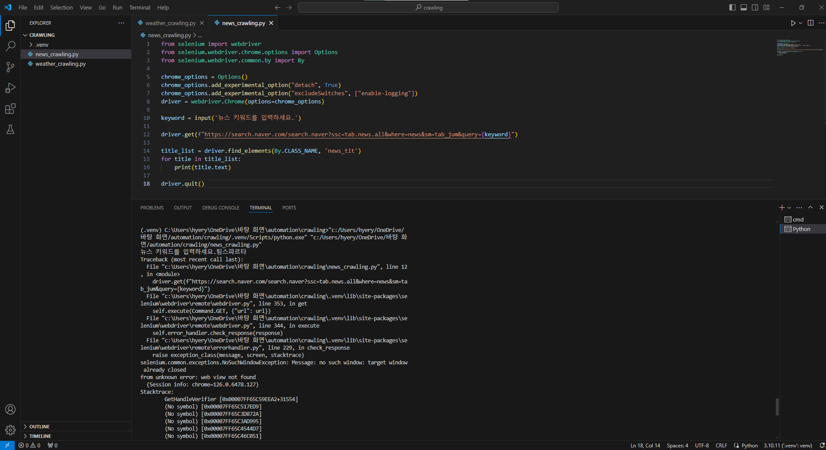
Task: Switch to the PORTS panel tab
Action: [x=289, y=208]
